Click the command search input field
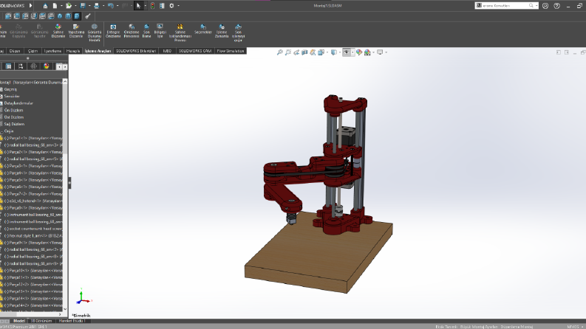Image resolution: width=586 pixels, height=329 pixels. click(x=505, y=6)
